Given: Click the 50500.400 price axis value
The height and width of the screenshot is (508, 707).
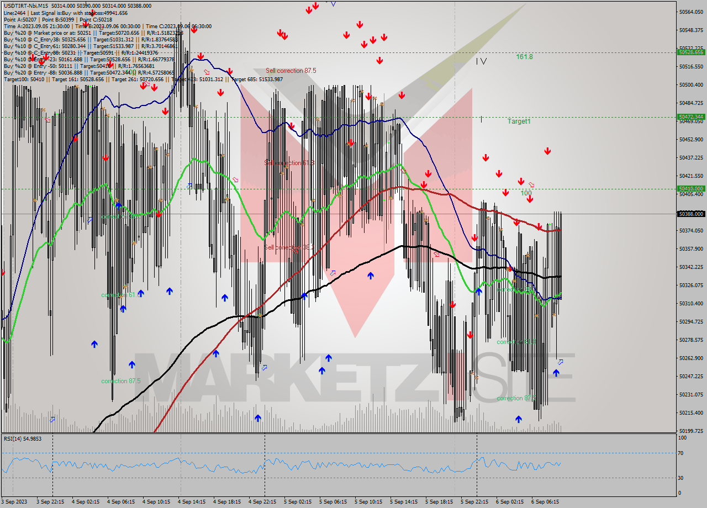Looking at the screenshot, I should click(691, 84).
